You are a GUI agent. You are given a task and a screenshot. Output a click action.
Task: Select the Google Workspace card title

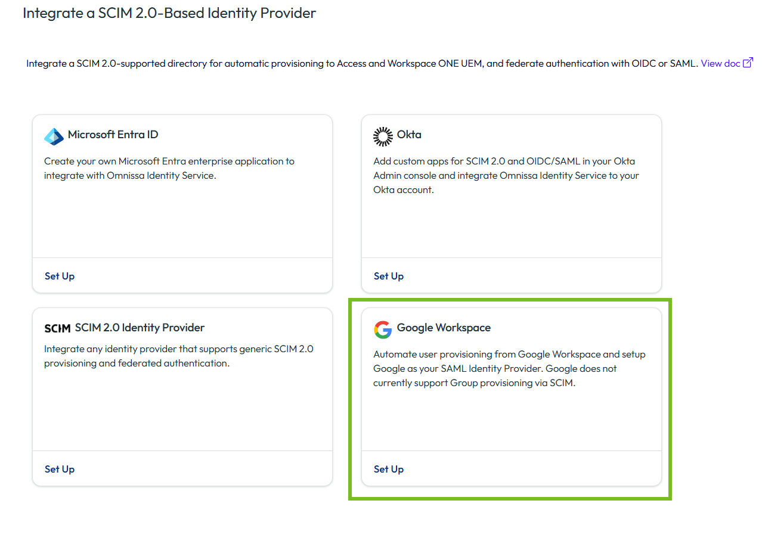coord(444,328)
